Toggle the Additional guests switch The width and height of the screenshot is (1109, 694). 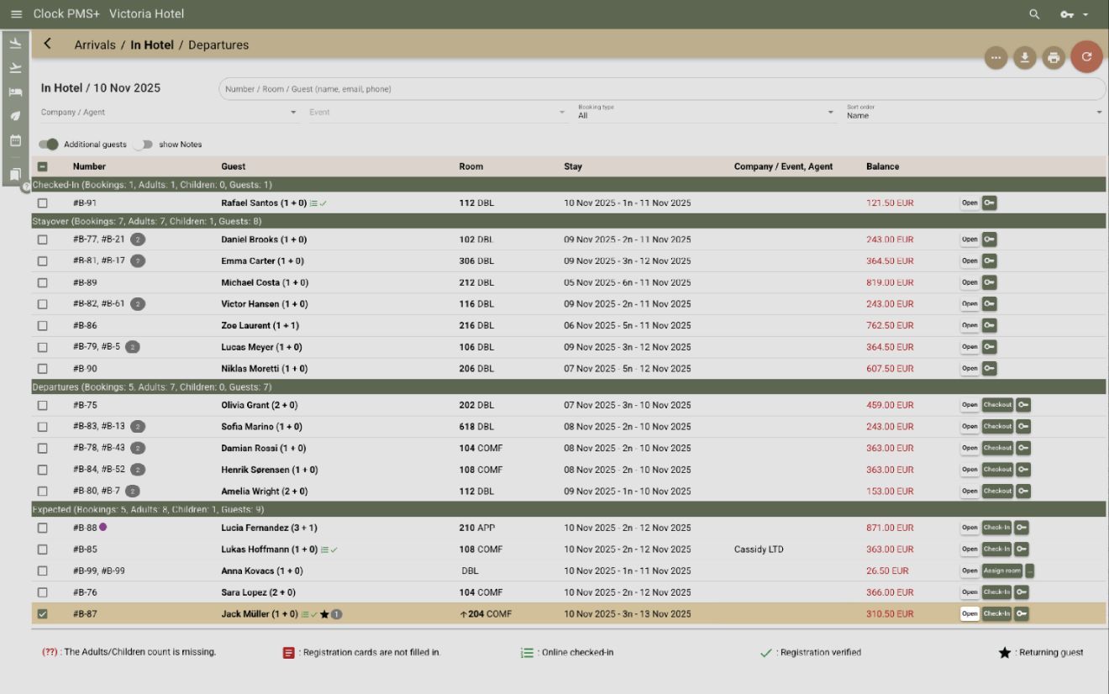click(50, 145)
